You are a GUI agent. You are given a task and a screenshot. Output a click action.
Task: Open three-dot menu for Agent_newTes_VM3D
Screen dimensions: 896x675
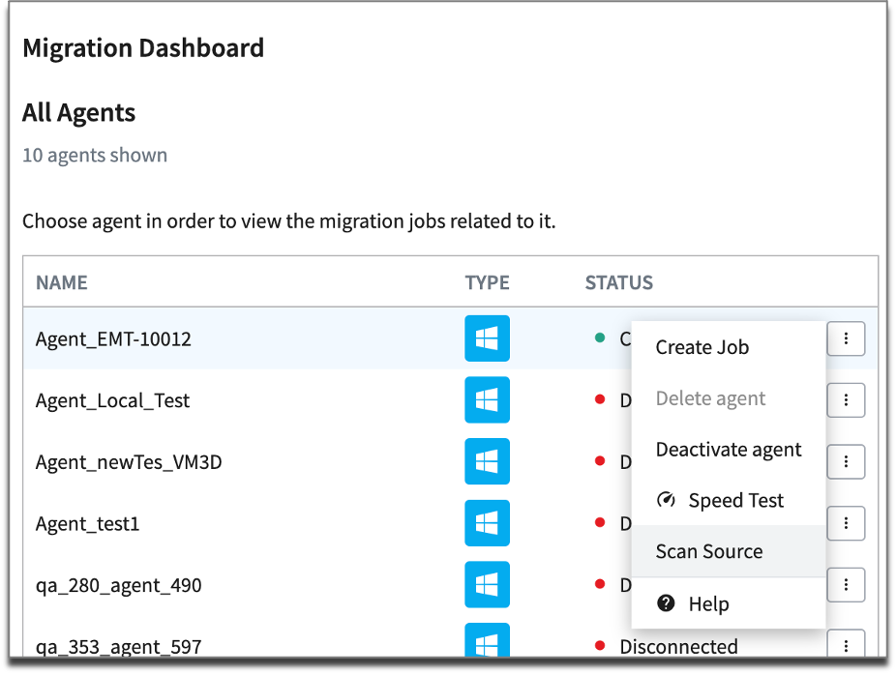coord(846,461)
